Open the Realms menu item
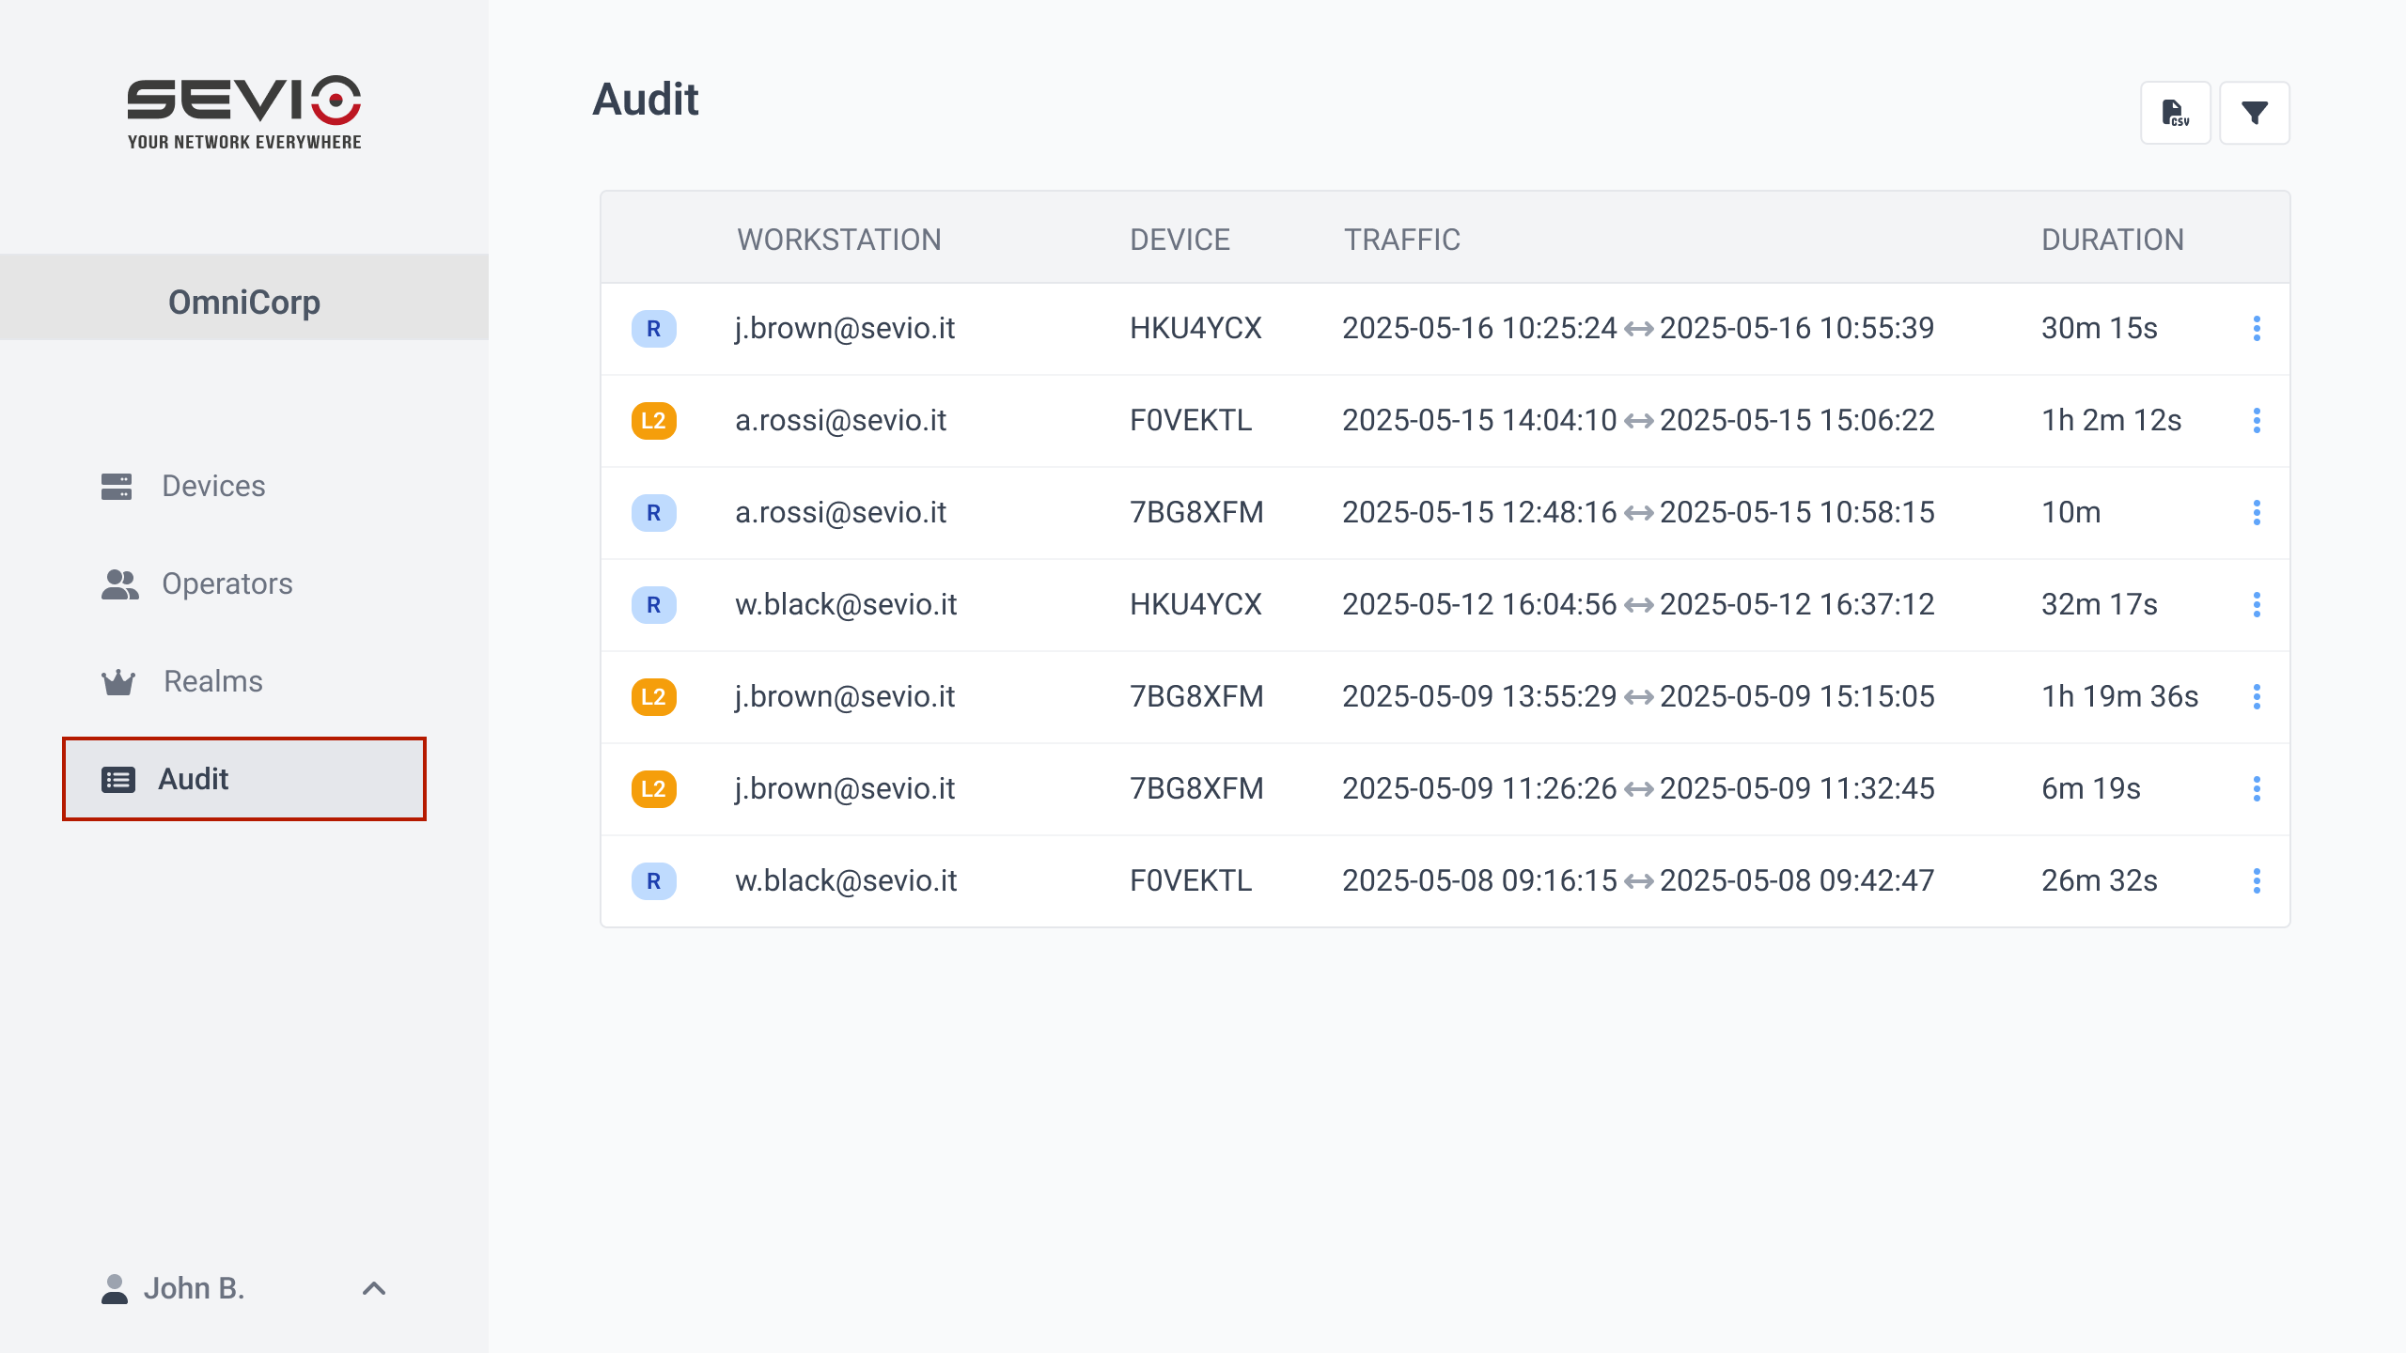 [212, 681]
